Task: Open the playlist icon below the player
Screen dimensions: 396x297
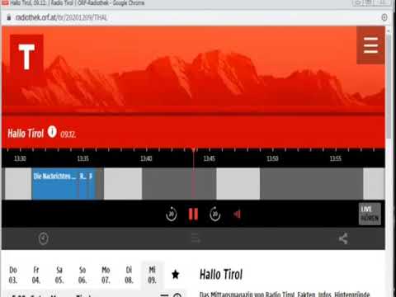Action: [196, 238]
